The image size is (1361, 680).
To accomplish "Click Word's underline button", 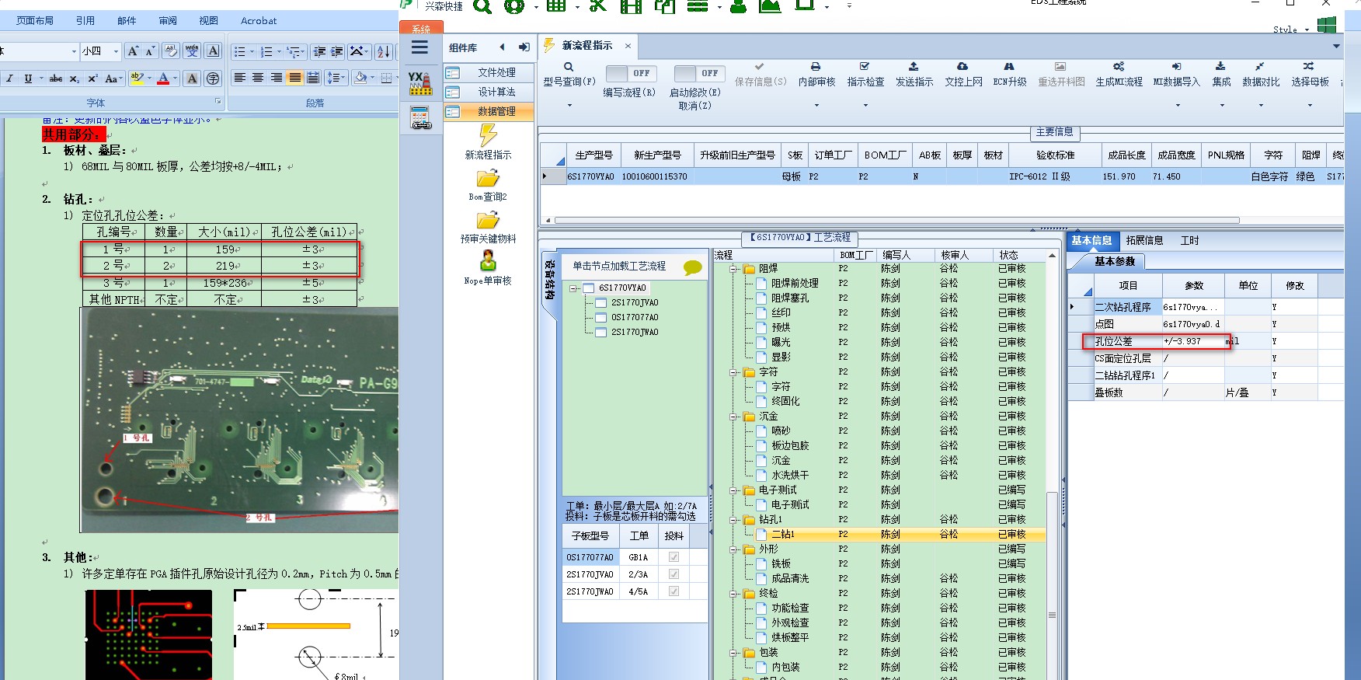I will (x=28, y=78).
